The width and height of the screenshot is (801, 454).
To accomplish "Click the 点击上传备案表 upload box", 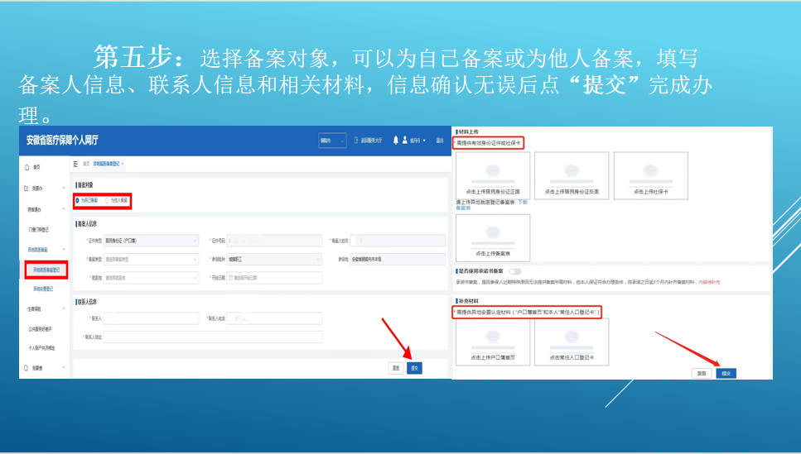I will click(493, 237).
